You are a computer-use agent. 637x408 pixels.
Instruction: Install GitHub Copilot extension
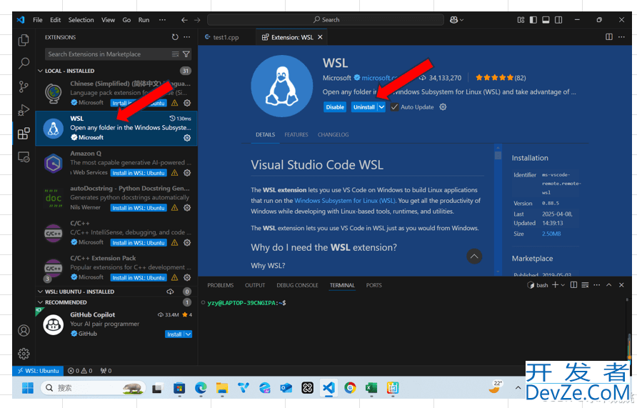pos(174,334)
